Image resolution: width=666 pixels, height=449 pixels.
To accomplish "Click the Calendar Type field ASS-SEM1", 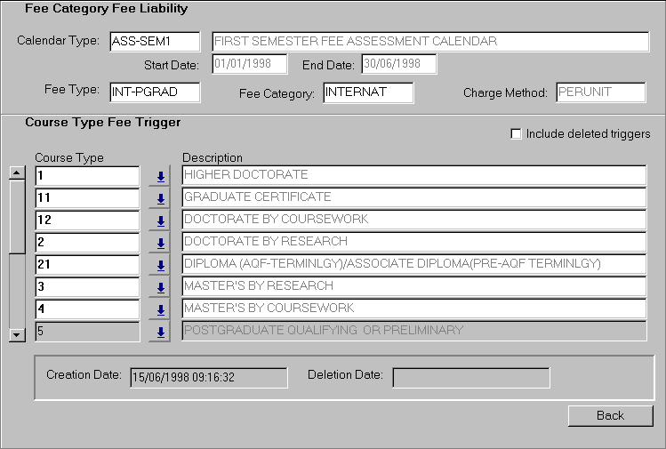I will (x=155, y=42).
